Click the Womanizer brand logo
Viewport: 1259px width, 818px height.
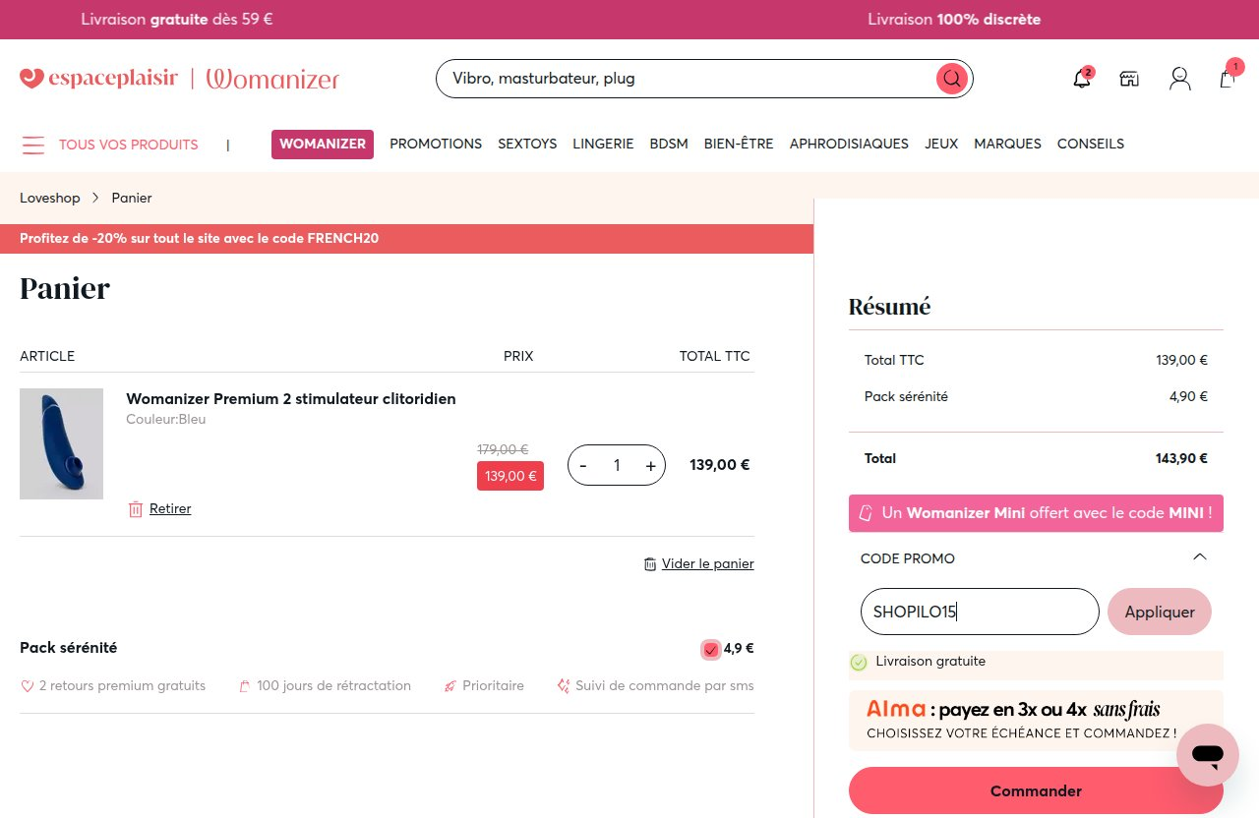tap(272, 79)
